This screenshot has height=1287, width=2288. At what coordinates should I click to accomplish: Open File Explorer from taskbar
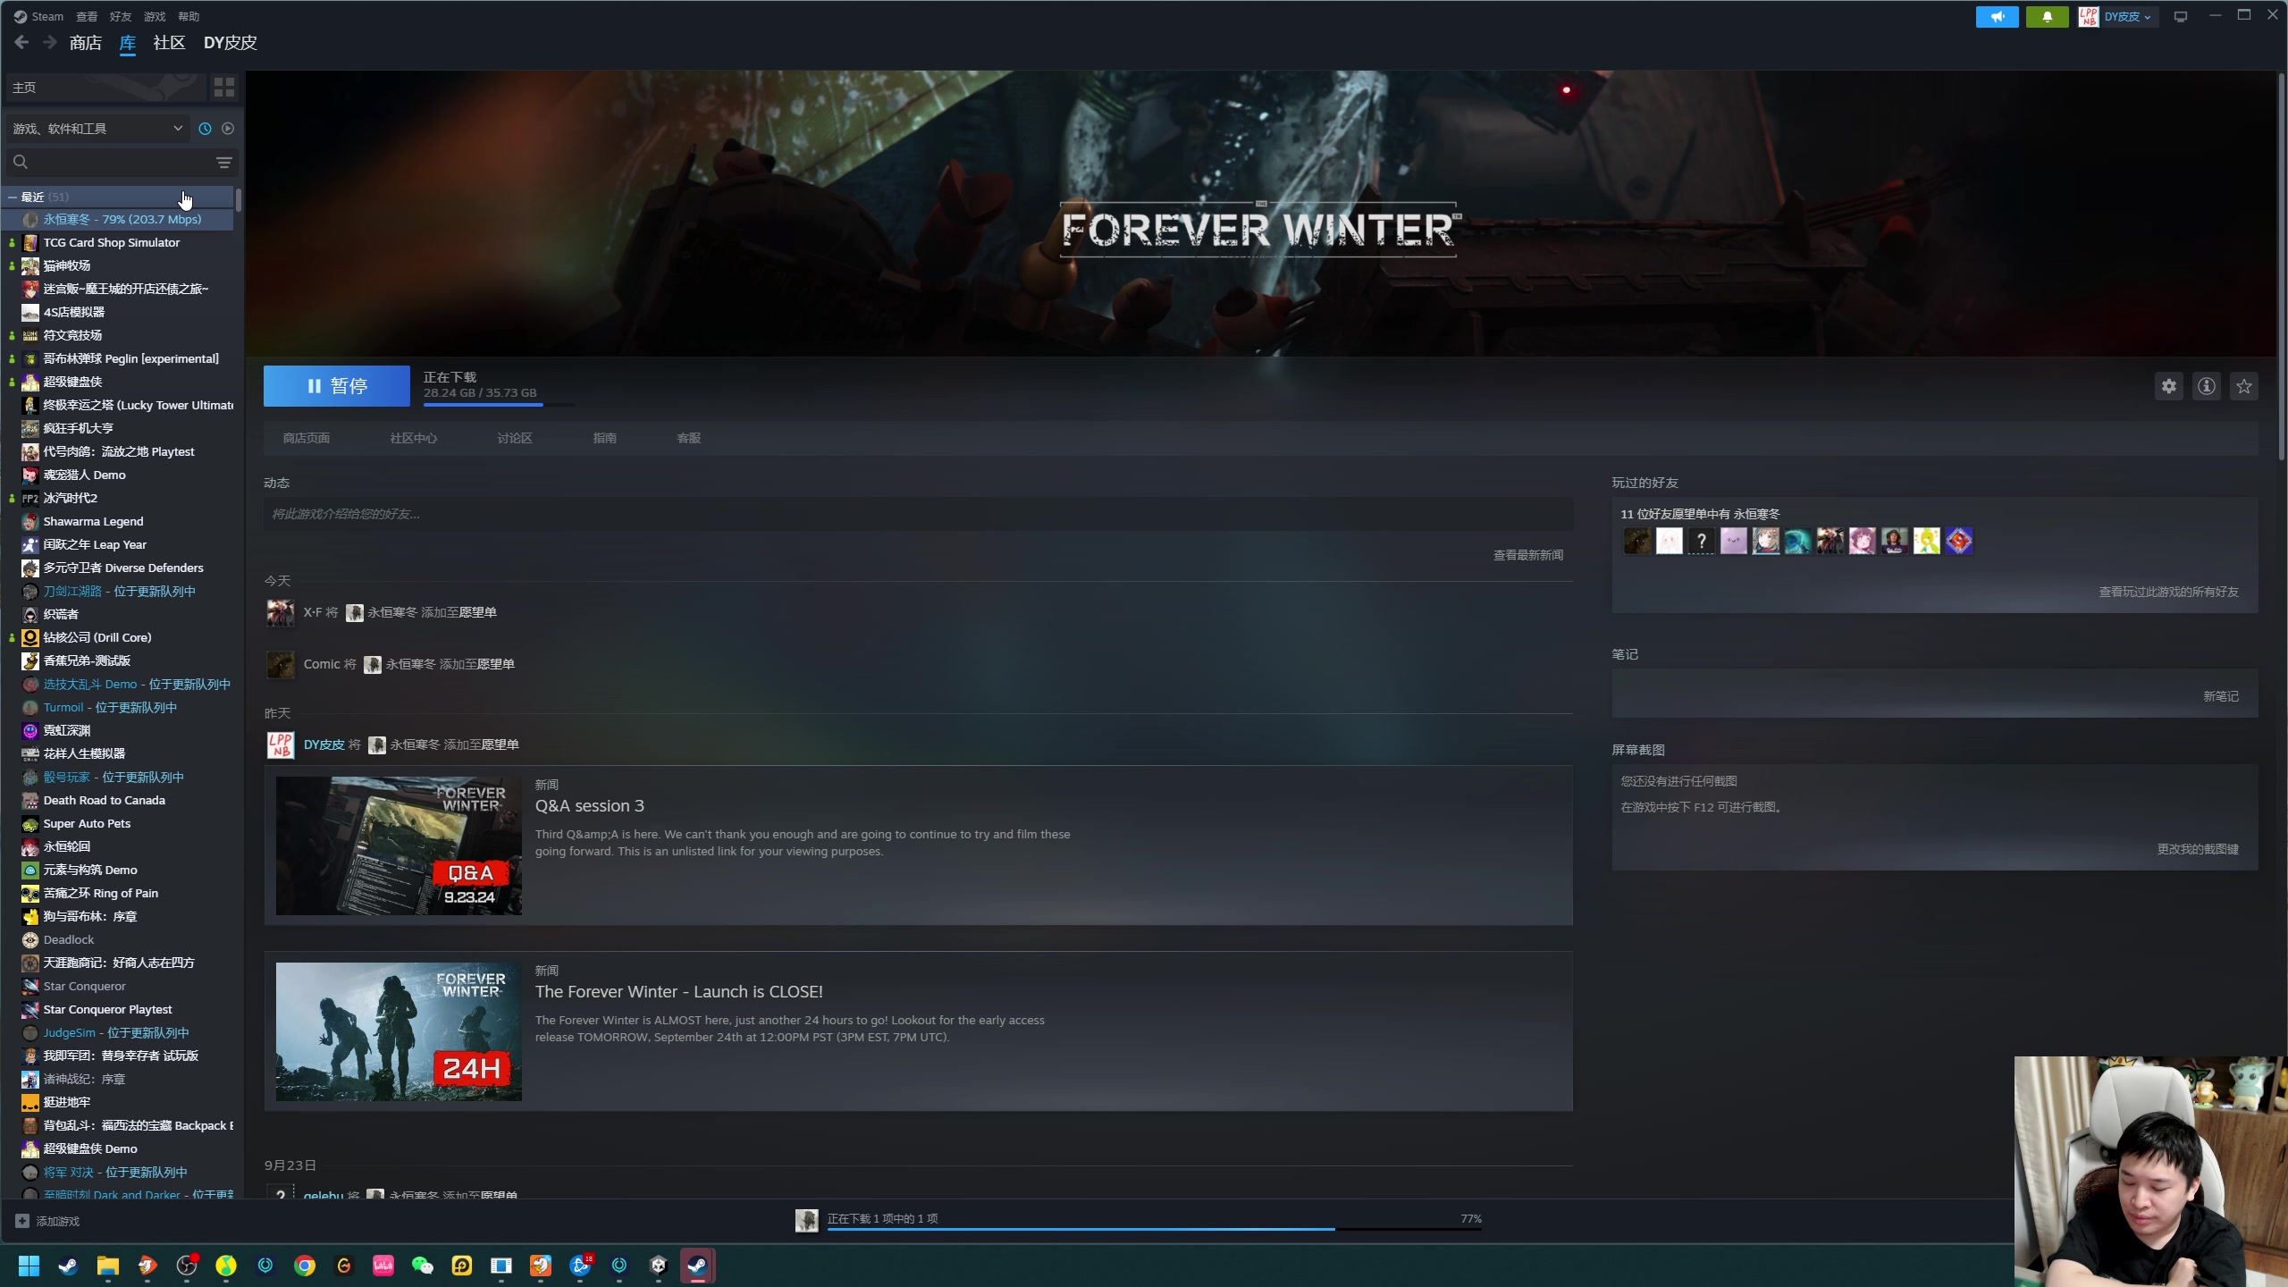point(108,1266)
